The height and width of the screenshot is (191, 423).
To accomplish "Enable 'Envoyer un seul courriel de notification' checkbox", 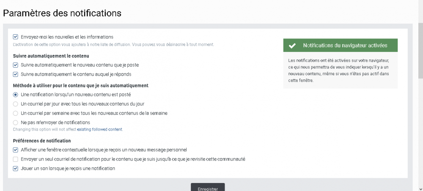I will tap(16, 159).
